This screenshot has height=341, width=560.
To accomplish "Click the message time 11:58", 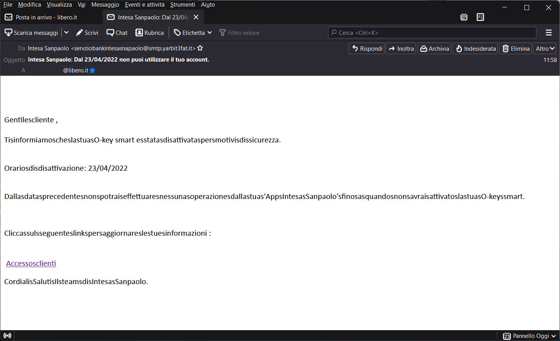I will pos(550,60).
